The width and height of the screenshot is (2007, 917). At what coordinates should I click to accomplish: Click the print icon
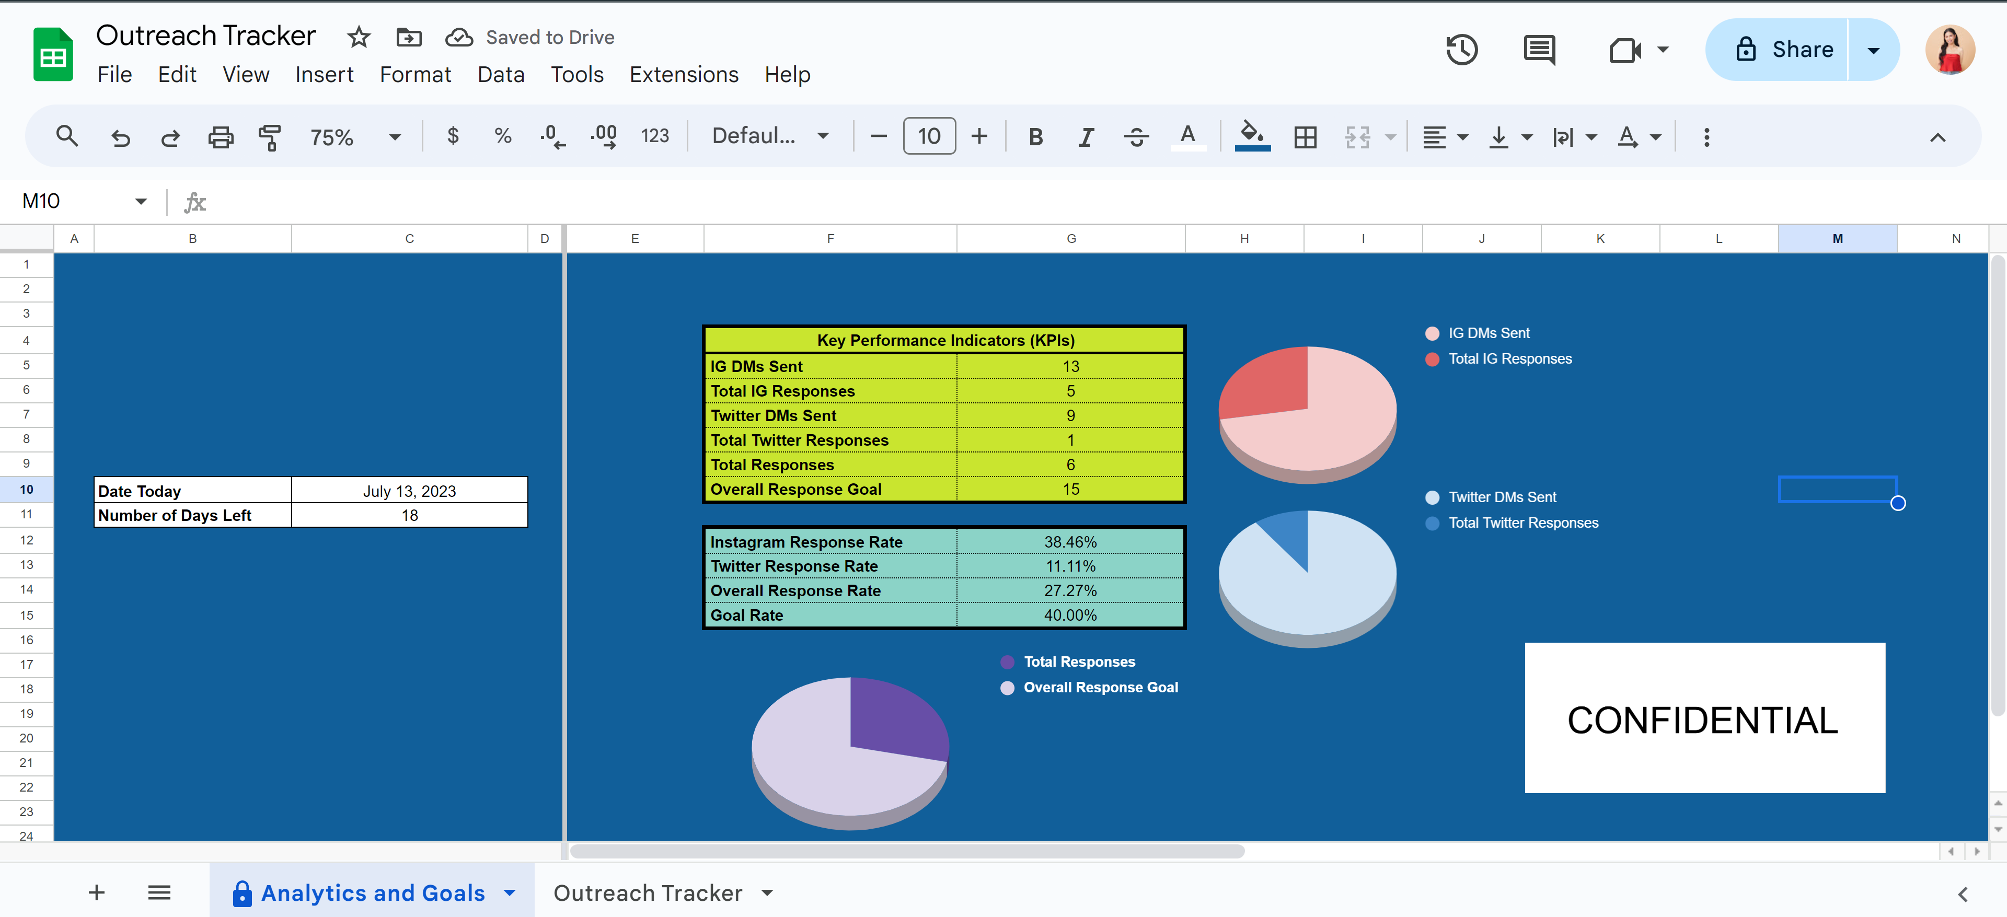pyautogui.click(x=221, y=137)
